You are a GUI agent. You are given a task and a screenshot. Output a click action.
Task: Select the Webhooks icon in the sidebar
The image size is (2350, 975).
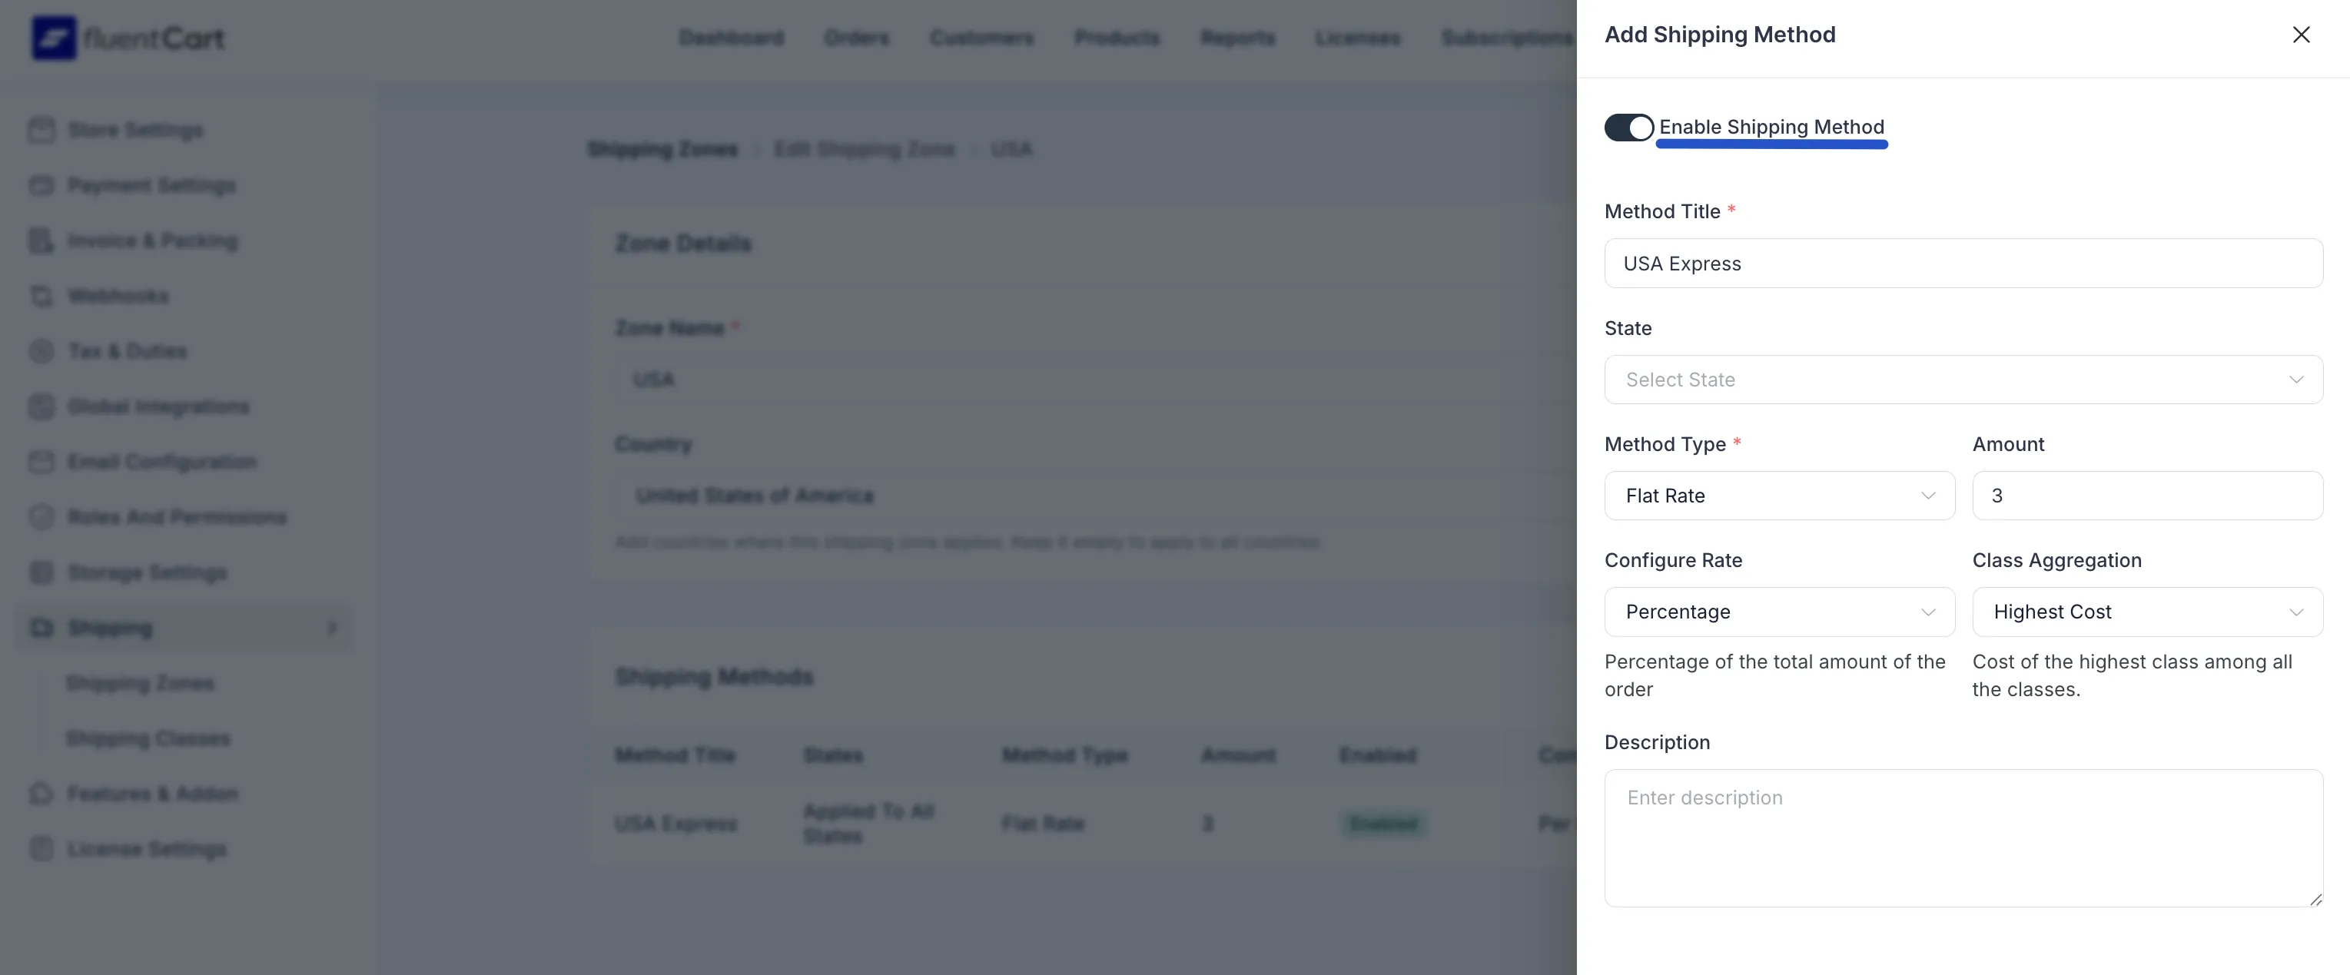[41, 296]
